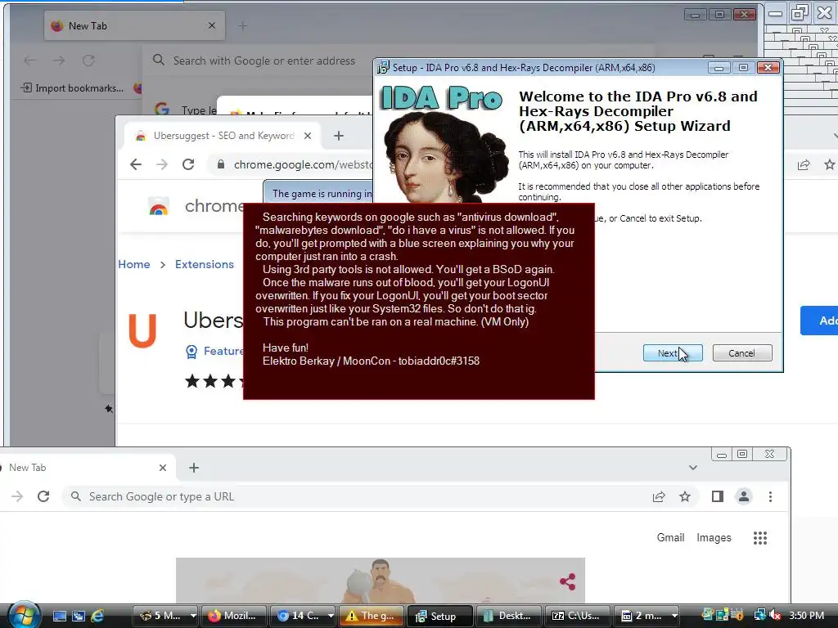The width and height of the screenshot is (838, 628).
Task: Click the muted volume tray icon
Action: click(x=775, y=616)
